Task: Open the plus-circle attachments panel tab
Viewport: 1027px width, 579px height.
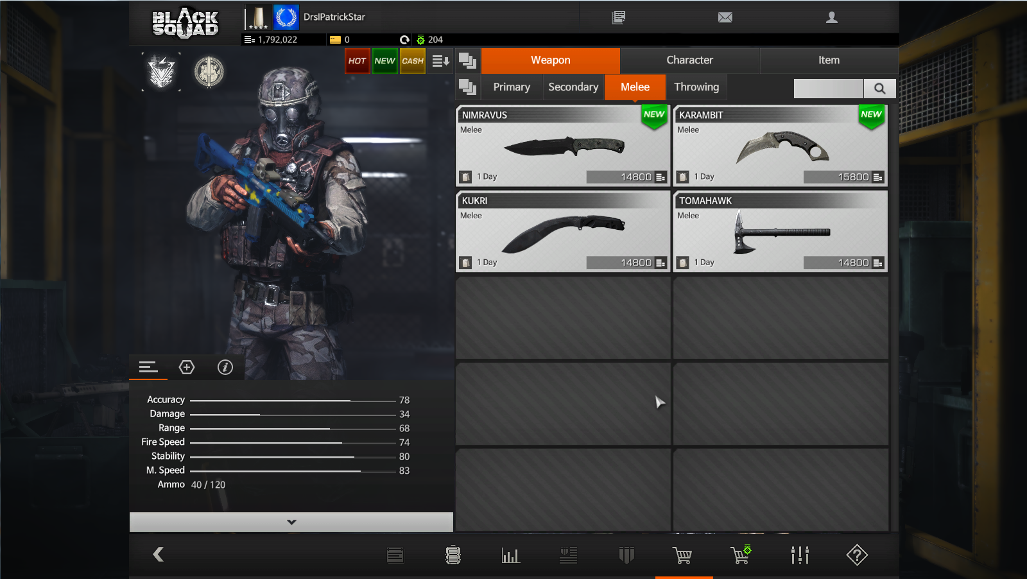Action: [187, 367]
